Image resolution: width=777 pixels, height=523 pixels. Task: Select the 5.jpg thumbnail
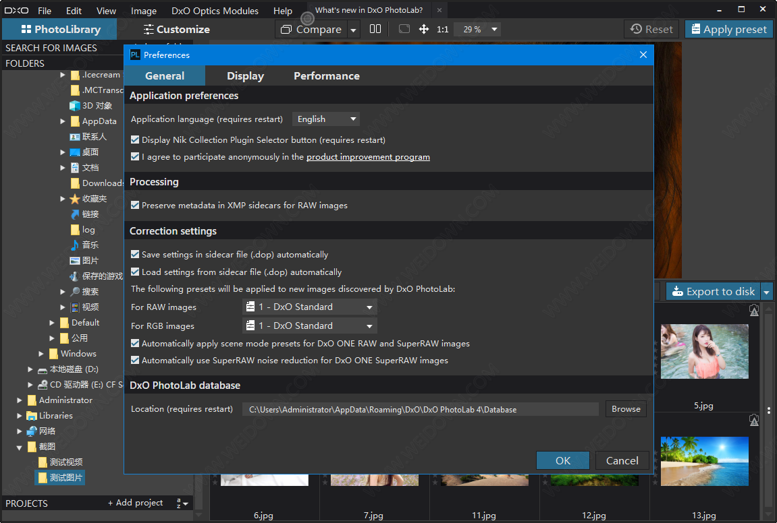click(705, 351)
